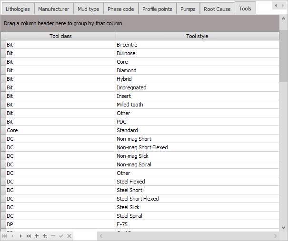Go to first record navigator icon
The image size is (288, 241).
click(x=5, y=236)
